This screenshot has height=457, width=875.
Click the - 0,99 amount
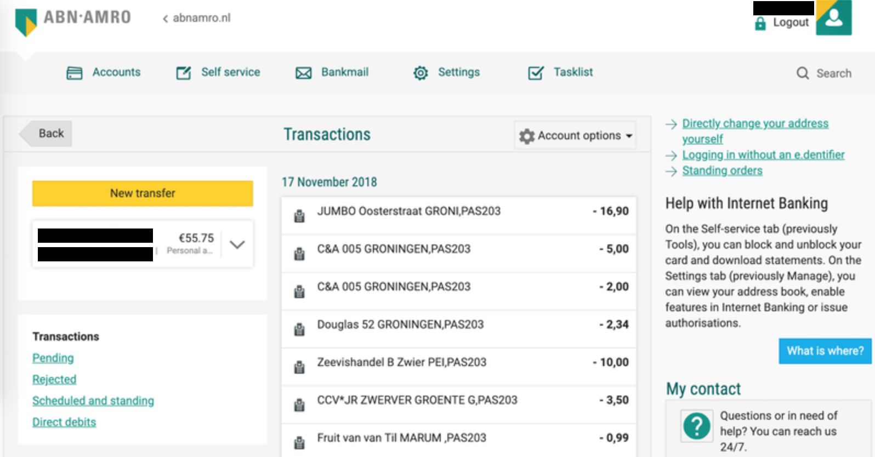614,438
